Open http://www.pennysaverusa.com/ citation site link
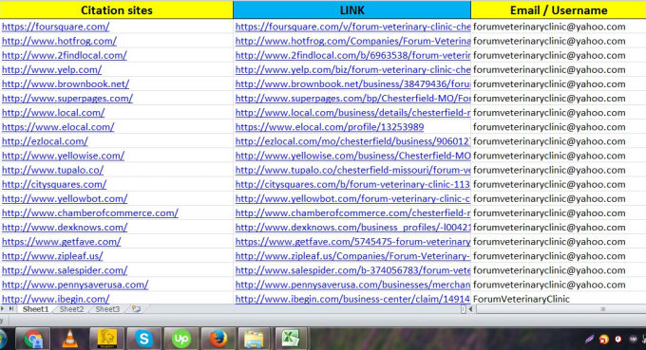 coord(75,285)
